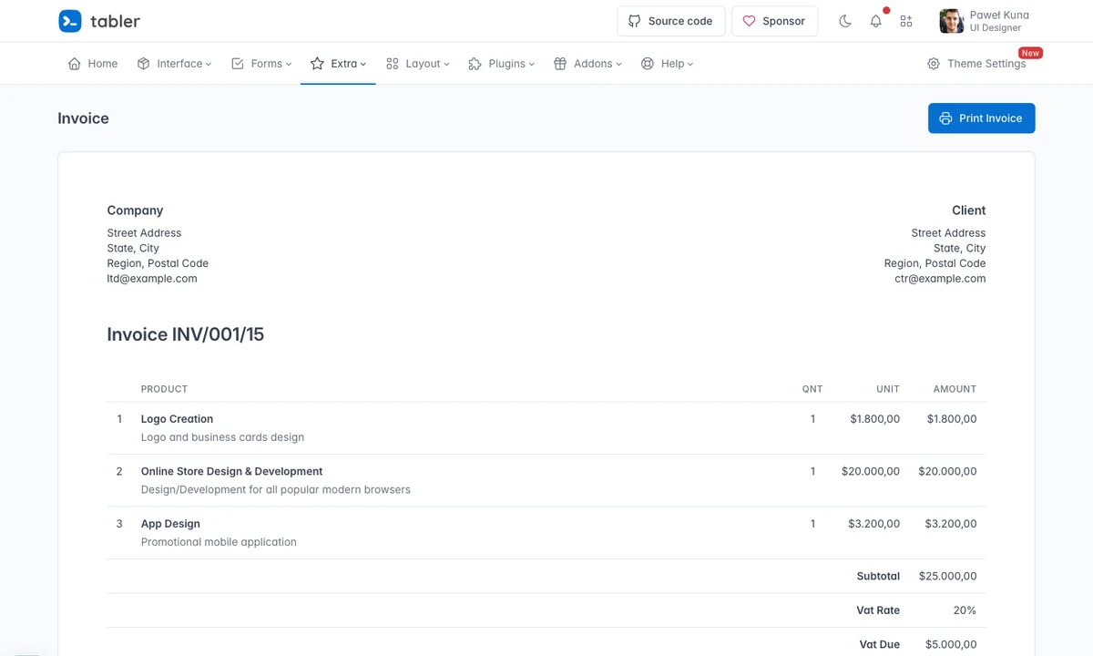
Task: Click the QNT column header
Action: 812,389
